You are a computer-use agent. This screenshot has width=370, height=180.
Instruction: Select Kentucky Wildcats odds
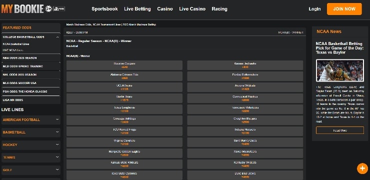(x=245, y=164)
